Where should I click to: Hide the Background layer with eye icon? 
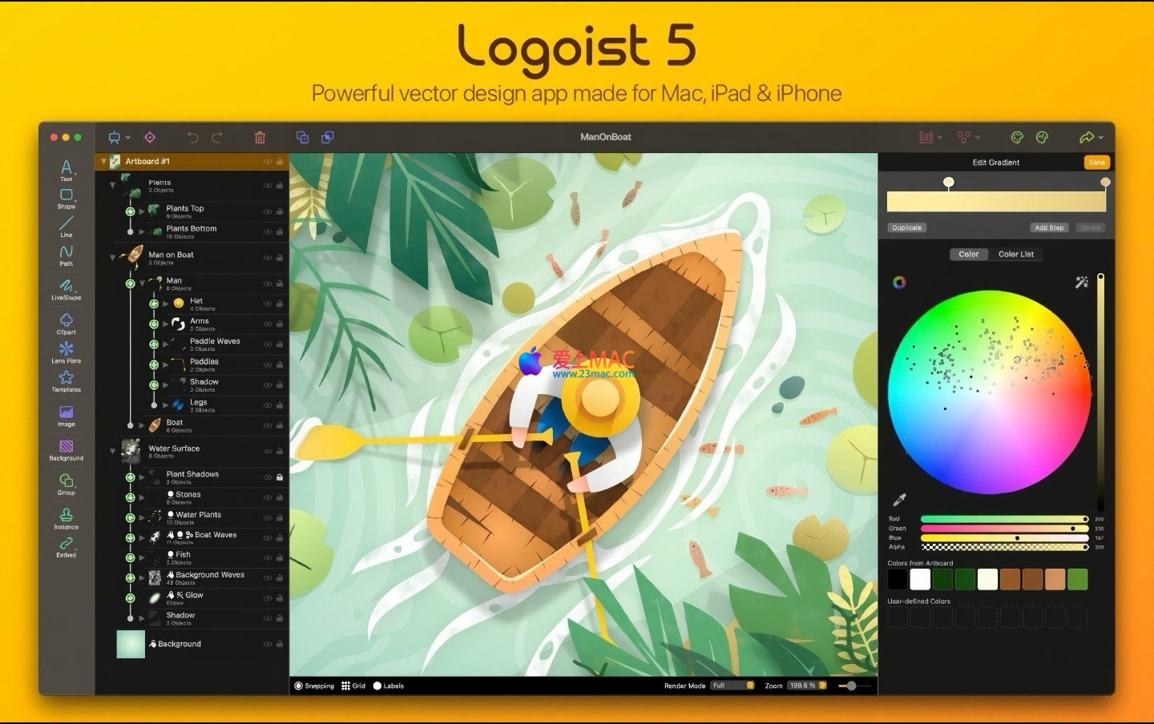pyautogui.click(x=268, y=644)
